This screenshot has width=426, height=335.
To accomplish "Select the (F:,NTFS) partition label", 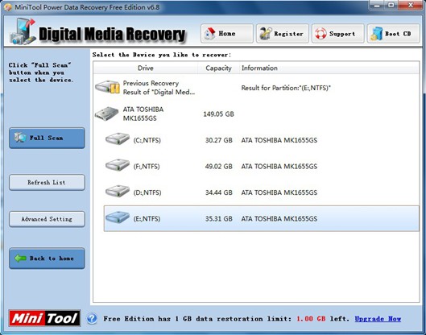I will tap(147, 166).
